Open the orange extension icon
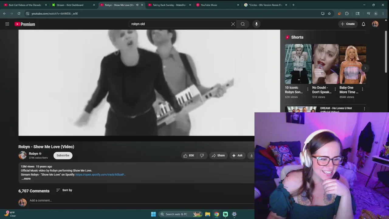389x219 pixels. point(339,14)
